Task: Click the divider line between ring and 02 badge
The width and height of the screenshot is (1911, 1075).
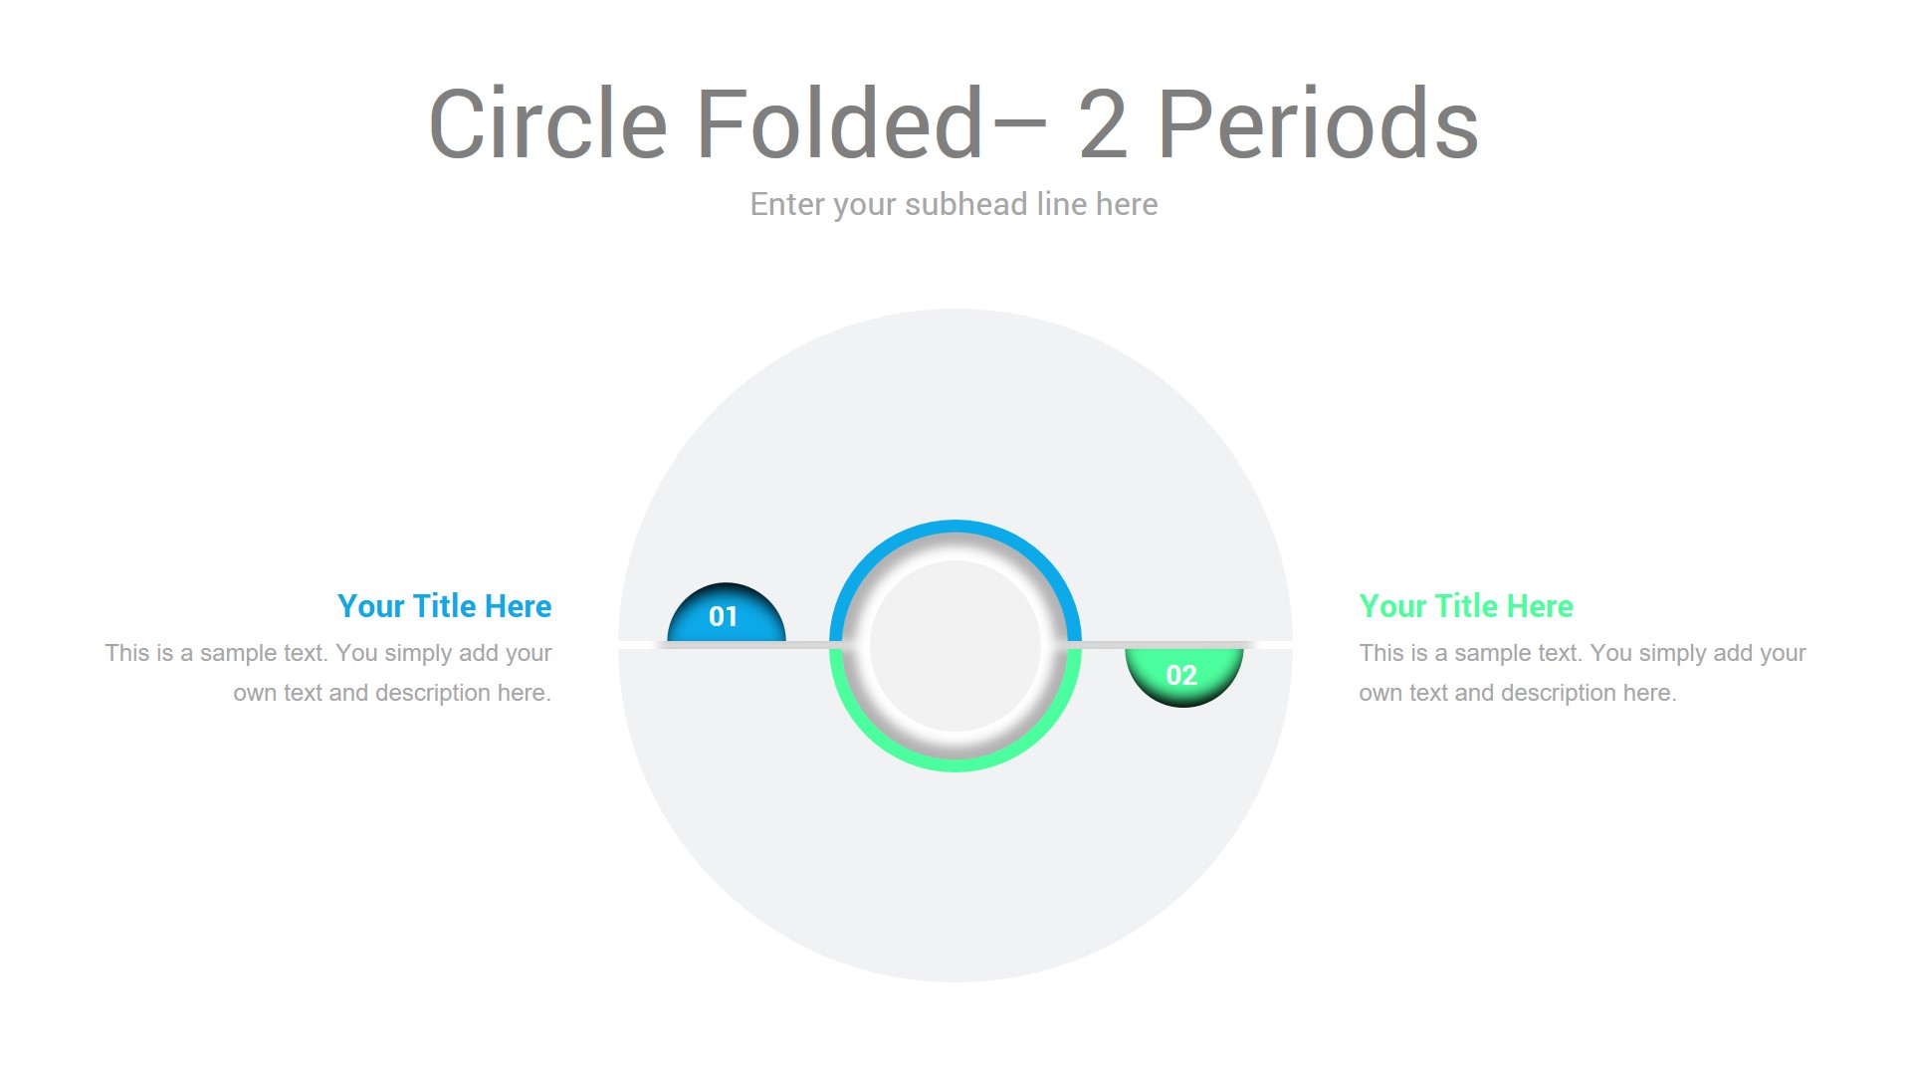Action: (x=1103, y=645)
